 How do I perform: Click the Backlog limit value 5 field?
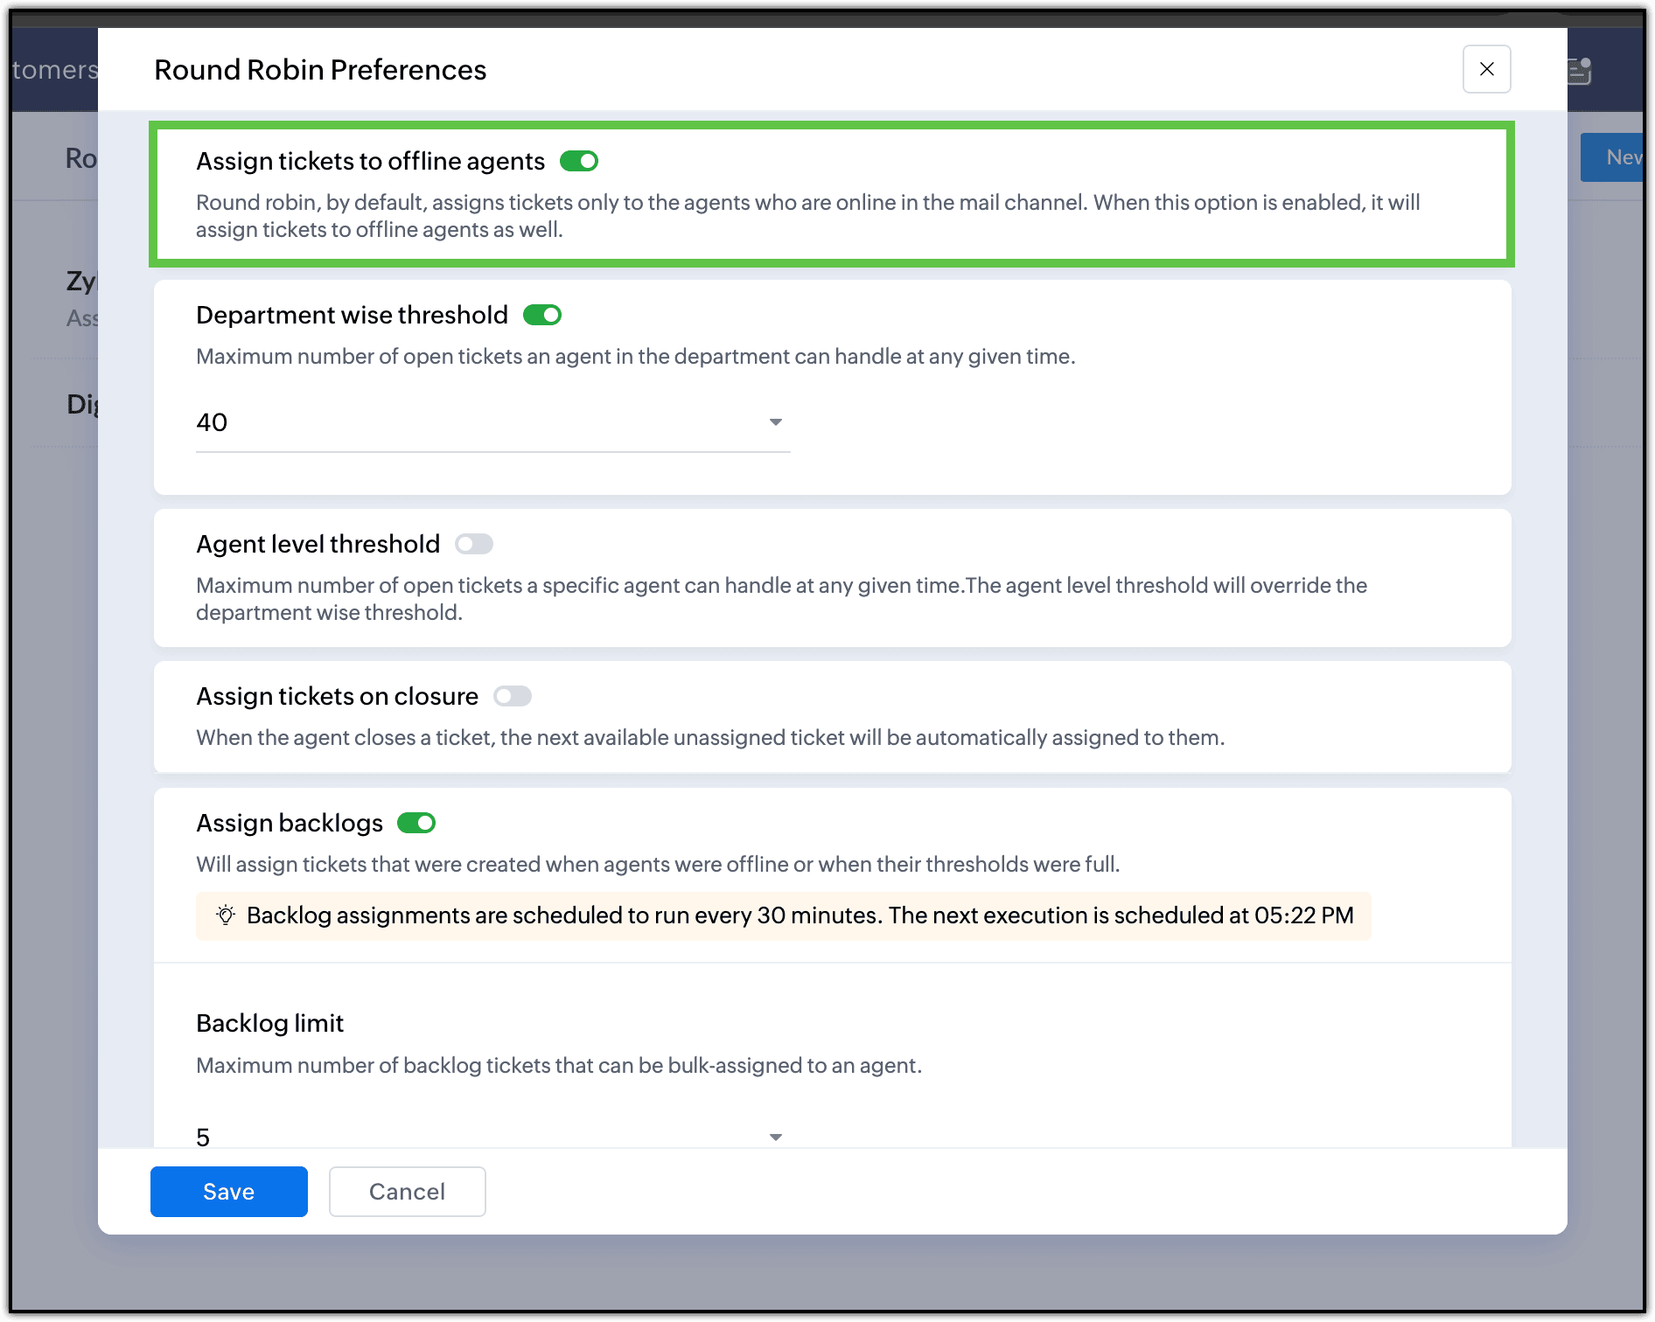click(x=493, y=1136)
